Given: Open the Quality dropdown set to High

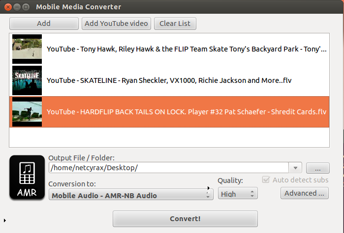Looking at the screenshot, I should point(238,194).
